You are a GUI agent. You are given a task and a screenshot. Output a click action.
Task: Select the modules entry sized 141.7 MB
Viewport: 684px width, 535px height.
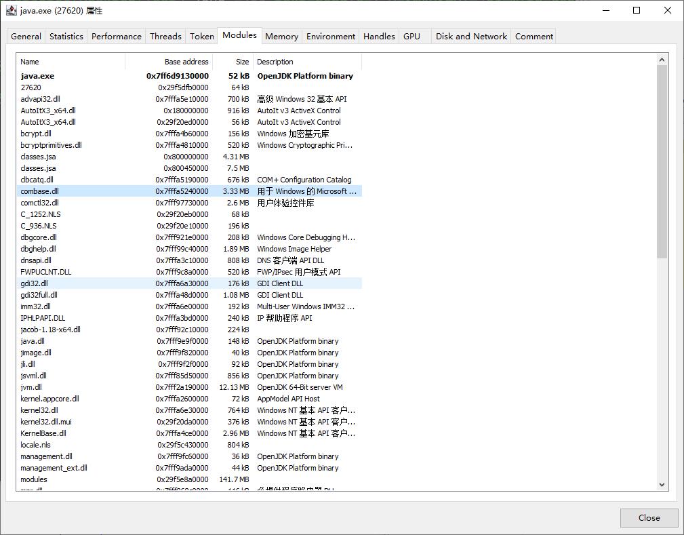[x=189, y=479]
